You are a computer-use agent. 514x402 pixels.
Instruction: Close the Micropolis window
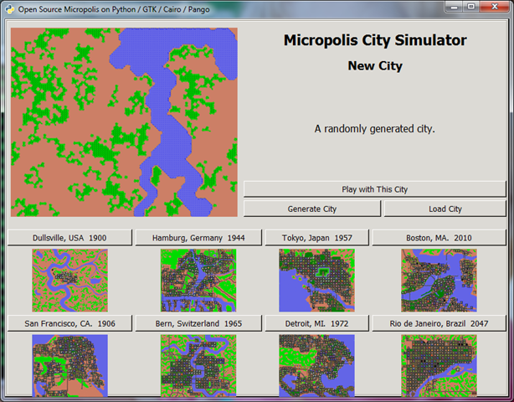[495, 7]
